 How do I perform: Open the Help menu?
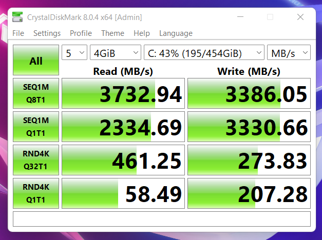tap(141, 33)
